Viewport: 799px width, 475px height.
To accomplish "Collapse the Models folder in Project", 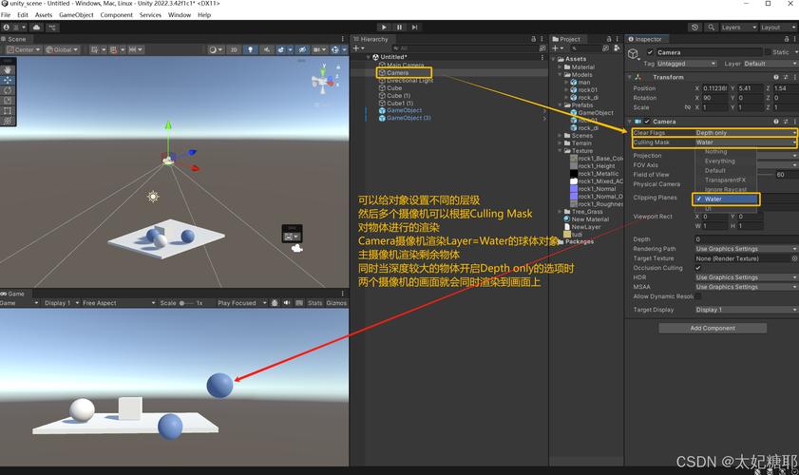I will pos(560,74).
